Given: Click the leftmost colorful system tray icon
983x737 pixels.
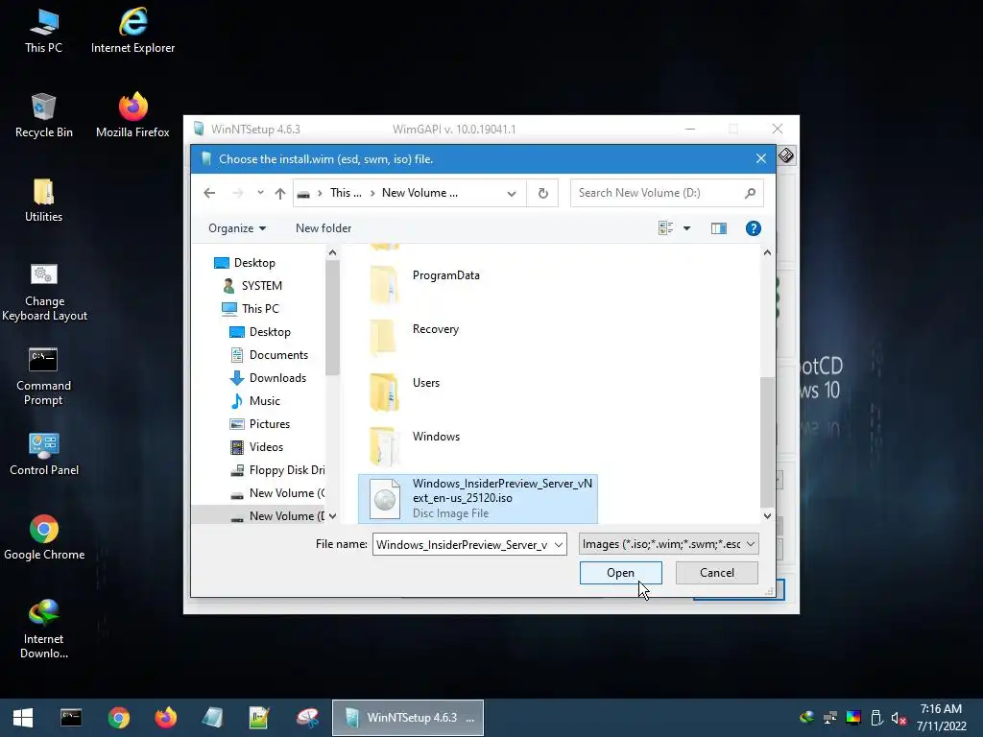Looking at the screenshot, I should click(x=806, y=718).
